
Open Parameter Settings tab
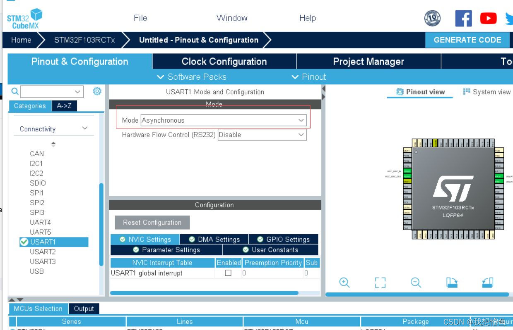(x=166, y=250)
